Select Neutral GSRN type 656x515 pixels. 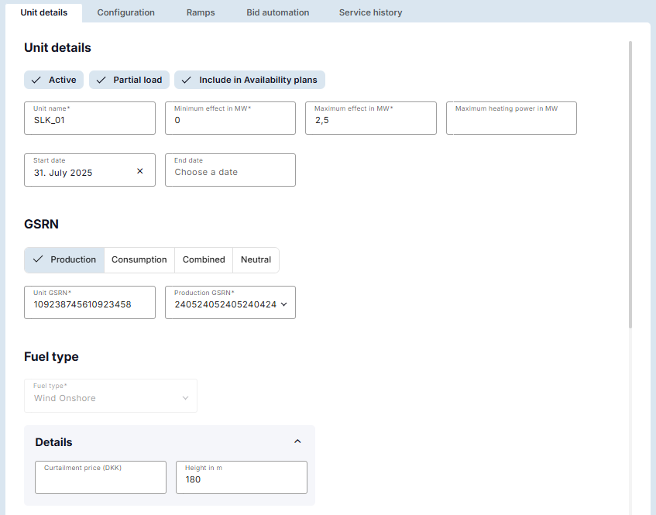tap(256, 260)
